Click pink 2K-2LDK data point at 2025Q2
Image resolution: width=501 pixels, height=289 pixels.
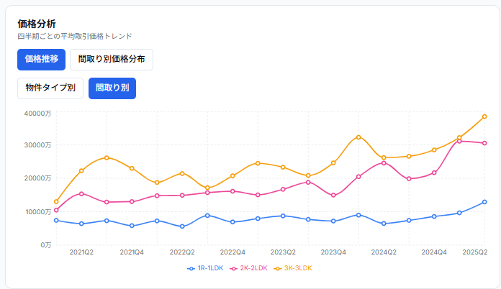(x=484, y=143)
